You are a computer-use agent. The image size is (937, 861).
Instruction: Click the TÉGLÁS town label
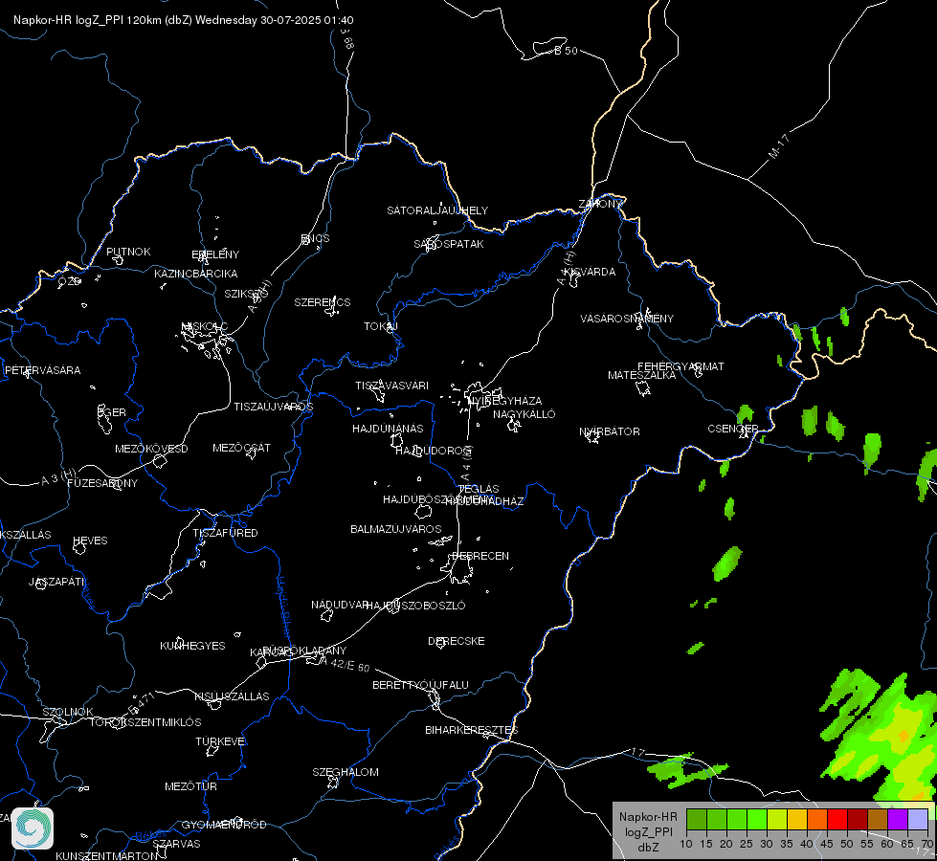(479, 489)
